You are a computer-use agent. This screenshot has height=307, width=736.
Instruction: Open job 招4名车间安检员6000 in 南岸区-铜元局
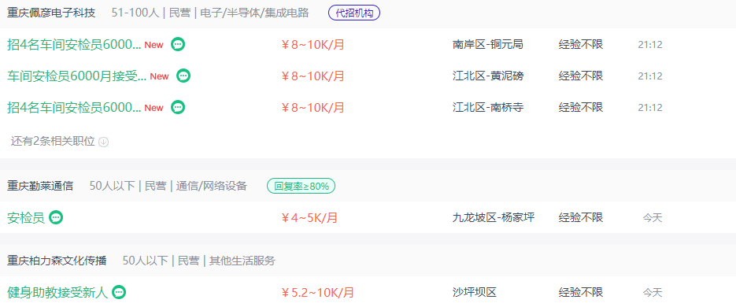pos(74,44)
